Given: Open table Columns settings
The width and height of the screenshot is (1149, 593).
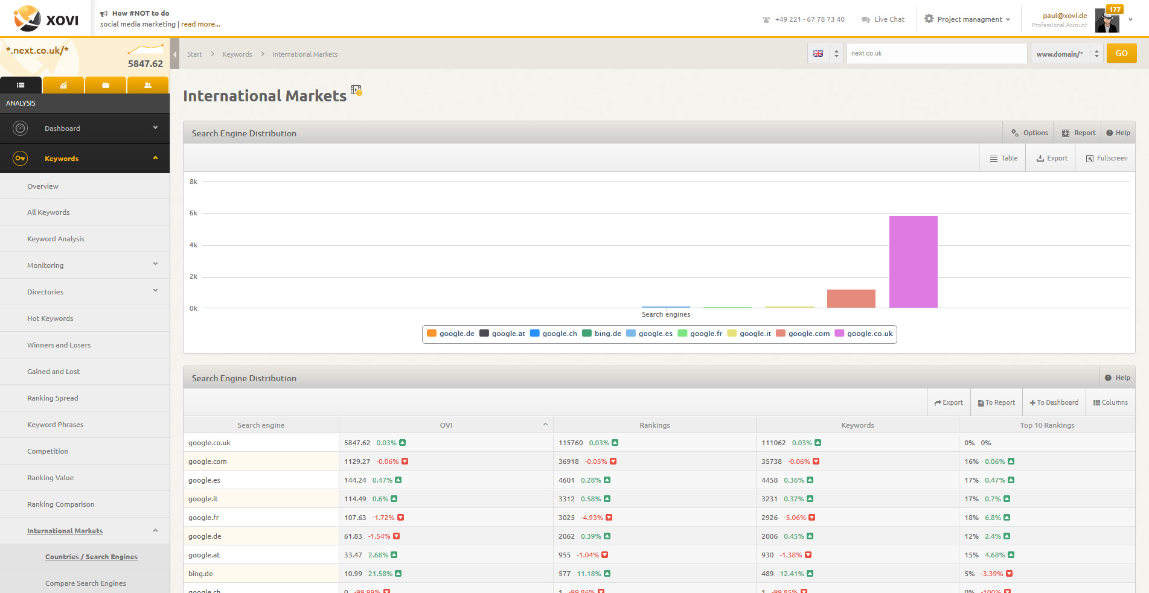Looking at the screenshot, I should [x=1110, y=402].
